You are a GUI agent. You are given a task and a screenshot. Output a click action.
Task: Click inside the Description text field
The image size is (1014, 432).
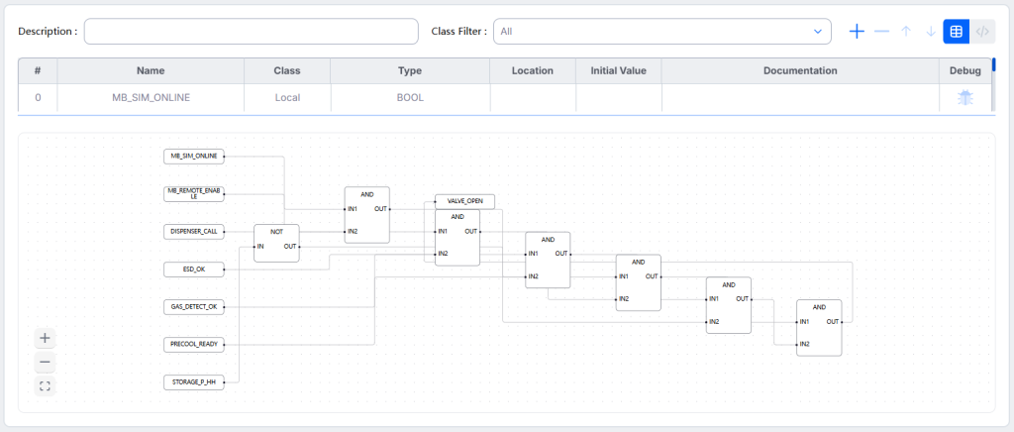(x=251, y=32)
